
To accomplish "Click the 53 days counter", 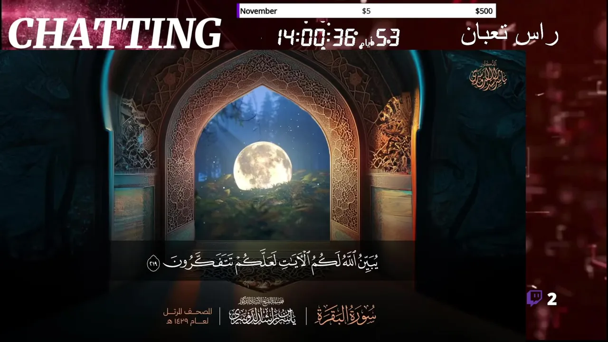I will (388, 38).
